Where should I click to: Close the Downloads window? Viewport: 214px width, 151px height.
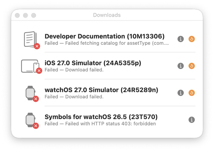click(17, 15)
